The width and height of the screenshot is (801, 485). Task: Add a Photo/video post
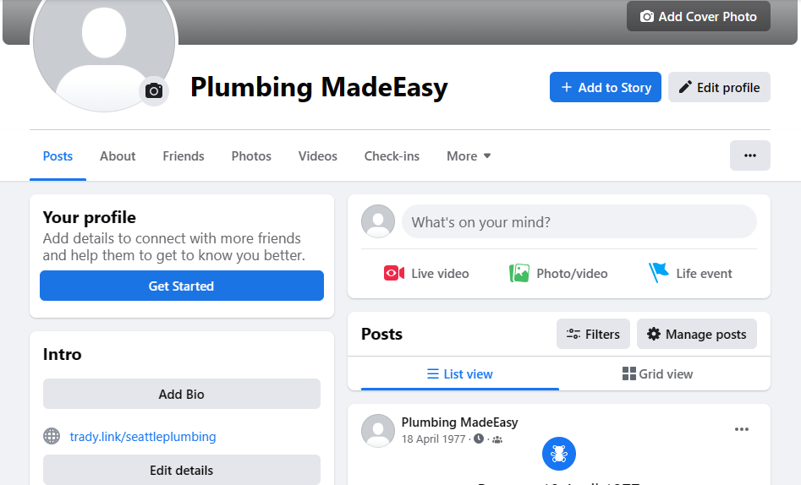558,274
